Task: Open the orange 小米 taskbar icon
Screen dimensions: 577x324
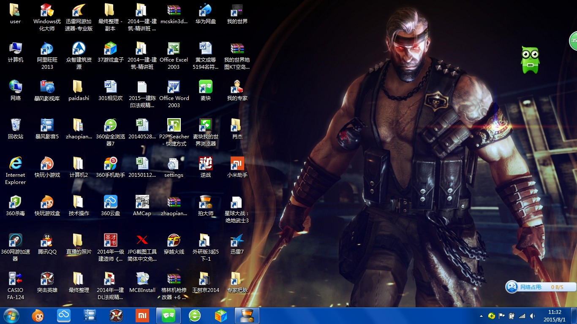Action: click(x=142, y=316)
